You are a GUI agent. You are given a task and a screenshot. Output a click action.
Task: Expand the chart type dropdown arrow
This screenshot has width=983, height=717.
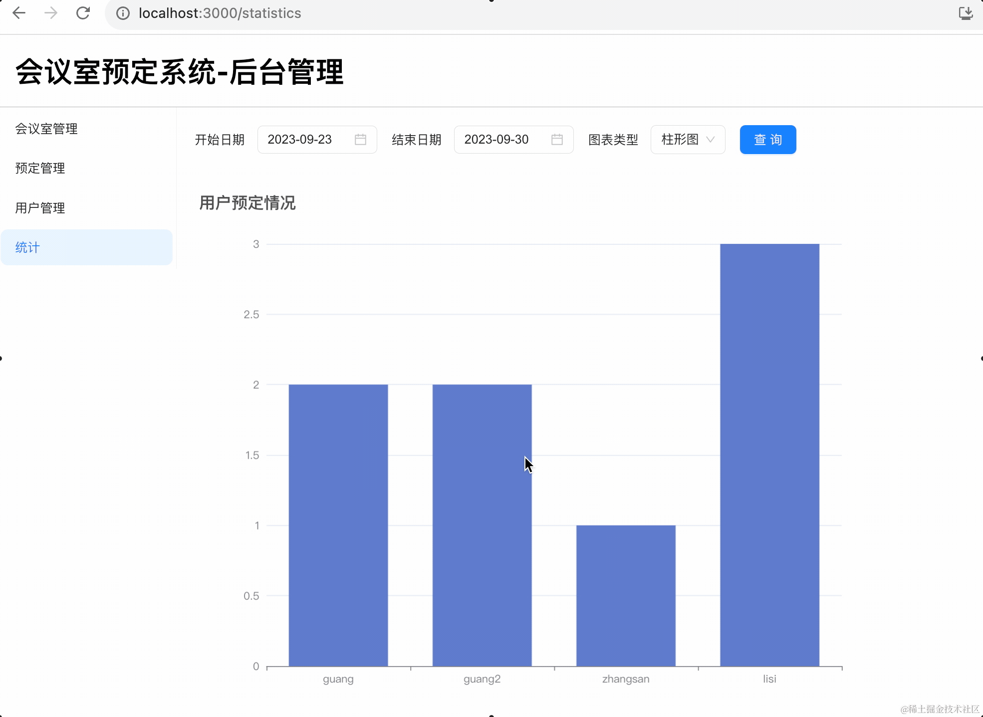(711, 140)
